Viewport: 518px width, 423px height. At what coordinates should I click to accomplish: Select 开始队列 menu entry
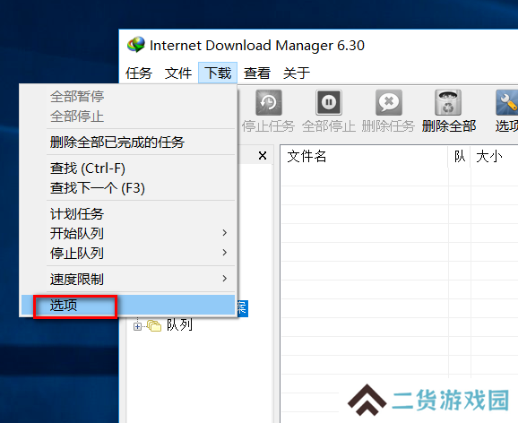[128, 233]
